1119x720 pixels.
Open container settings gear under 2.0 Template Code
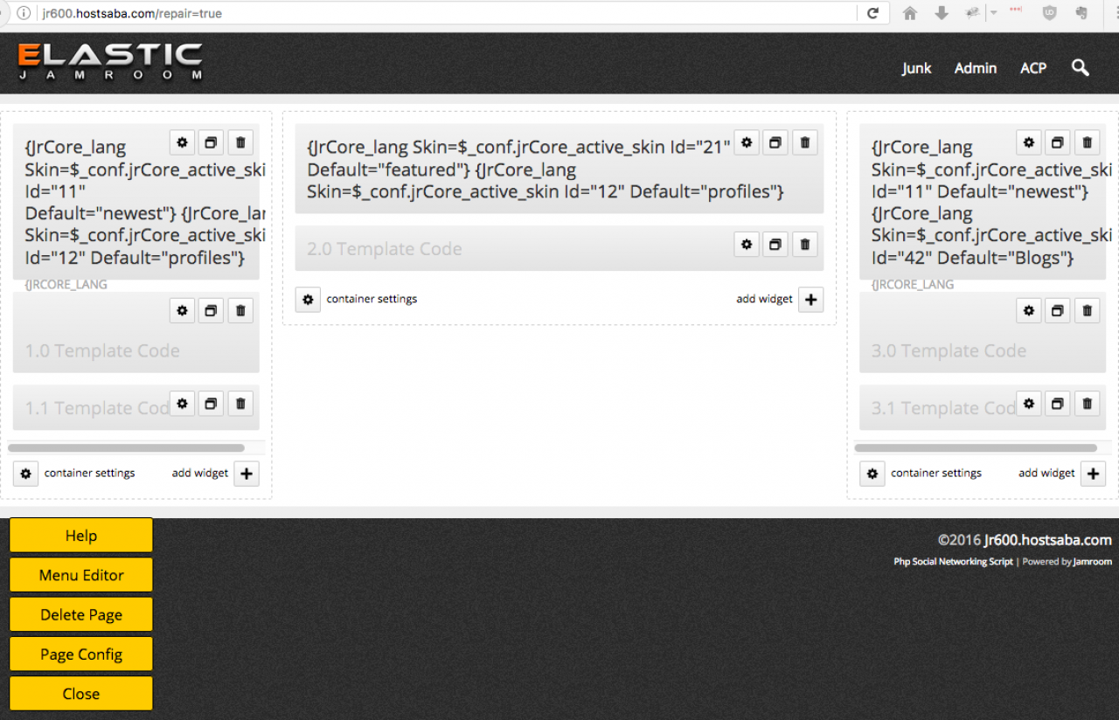(x=308, y=300)
